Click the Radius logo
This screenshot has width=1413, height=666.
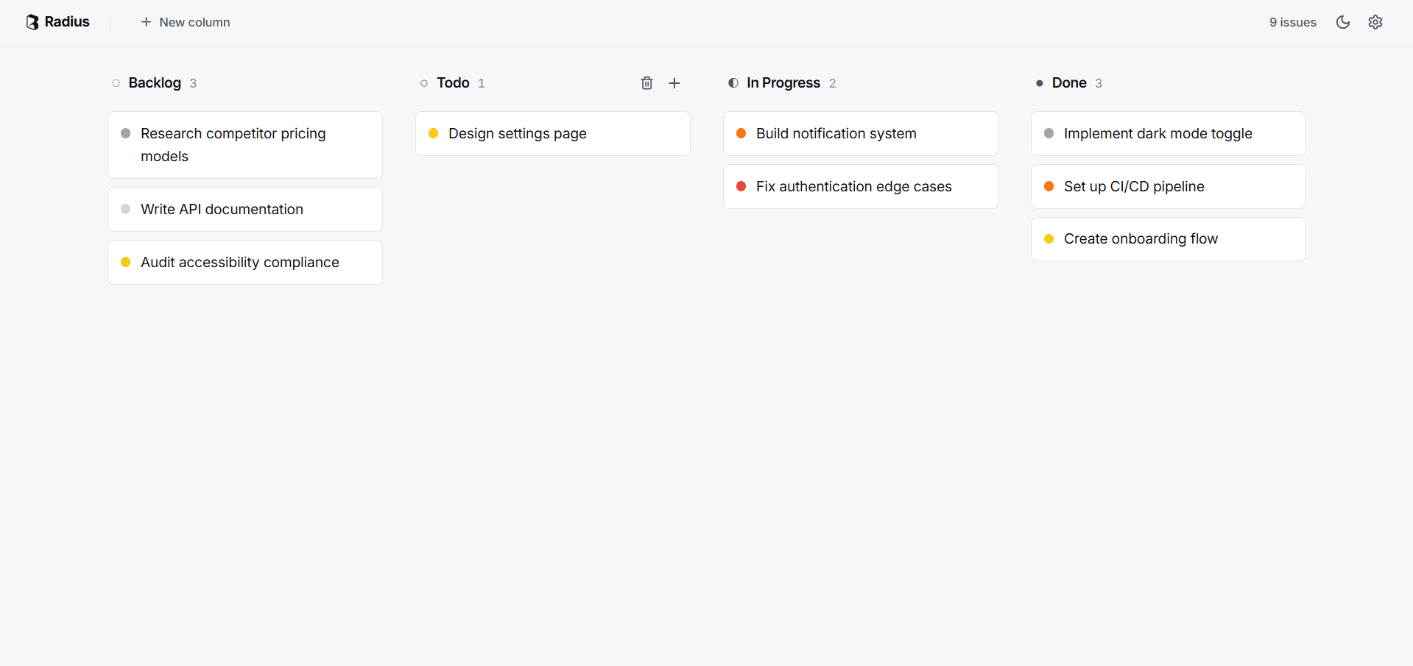pos(57,21)
